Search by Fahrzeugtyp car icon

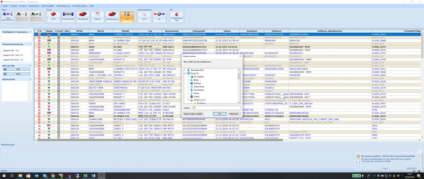[x=113, y=17]
